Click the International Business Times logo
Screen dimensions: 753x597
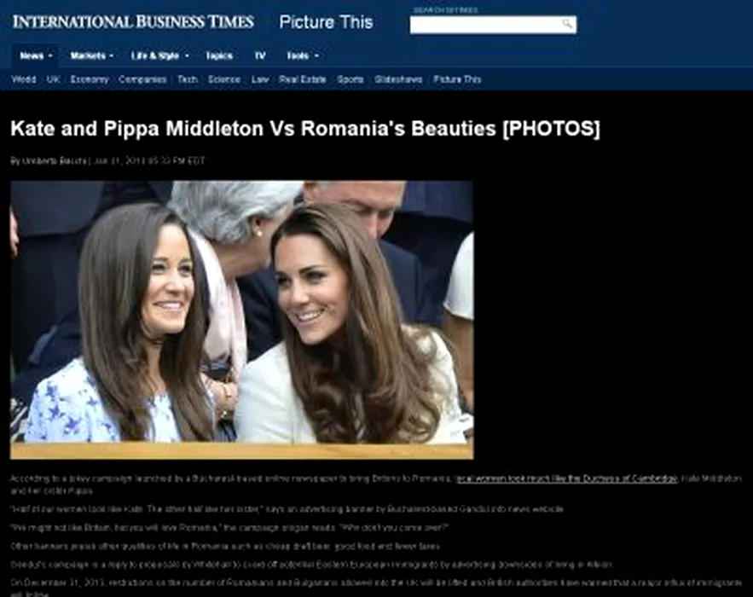tap(133, 22)
